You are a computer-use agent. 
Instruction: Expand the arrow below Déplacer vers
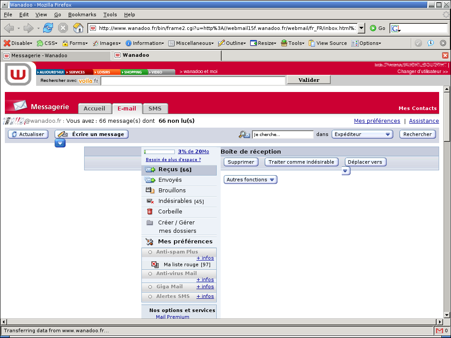click(346, 171)
